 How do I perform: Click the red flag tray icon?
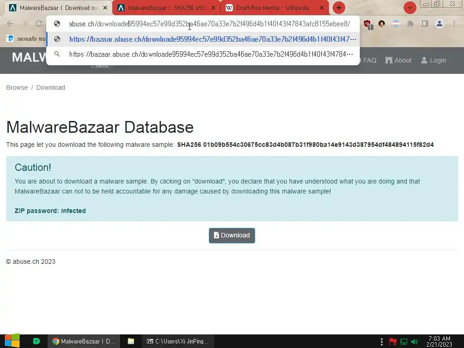point(393,342)
